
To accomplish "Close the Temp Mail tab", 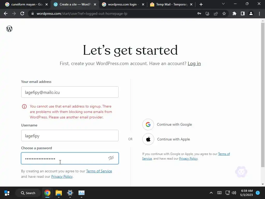I will (191, 5).
